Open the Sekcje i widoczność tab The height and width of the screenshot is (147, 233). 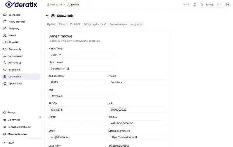click(95, 24)
